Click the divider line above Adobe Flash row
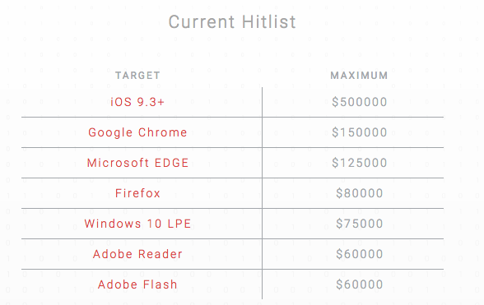The height and width of the screenshot is (305, 484). (x=232, y=269)
